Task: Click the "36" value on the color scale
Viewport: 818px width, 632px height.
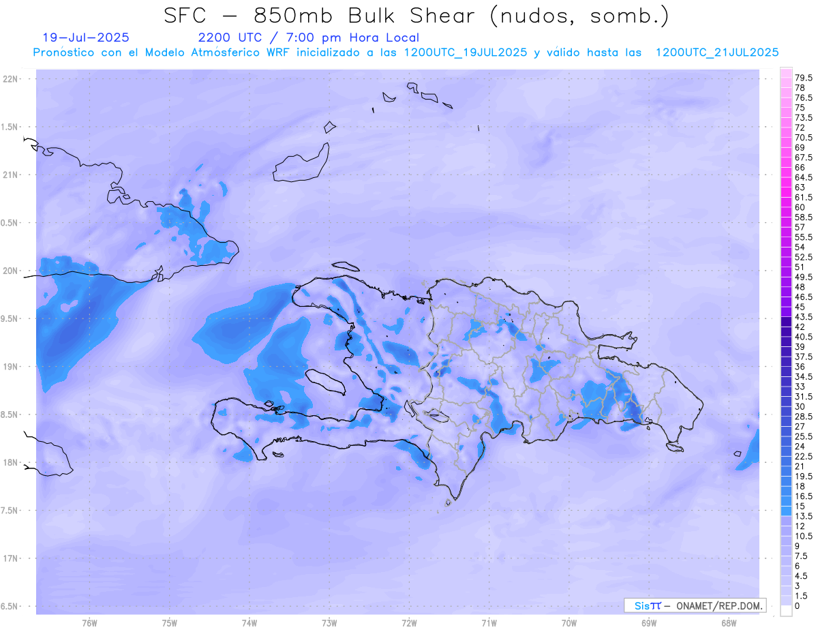Action: 800,367
